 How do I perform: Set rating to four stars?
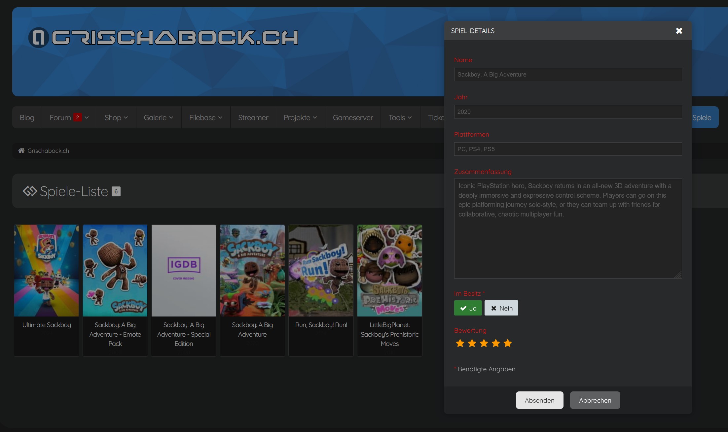click(495, 343)
